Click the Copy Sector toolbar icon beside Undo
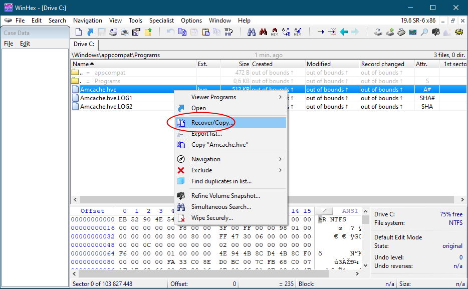This screenshot has width=468, height=289. pos(182,32)
